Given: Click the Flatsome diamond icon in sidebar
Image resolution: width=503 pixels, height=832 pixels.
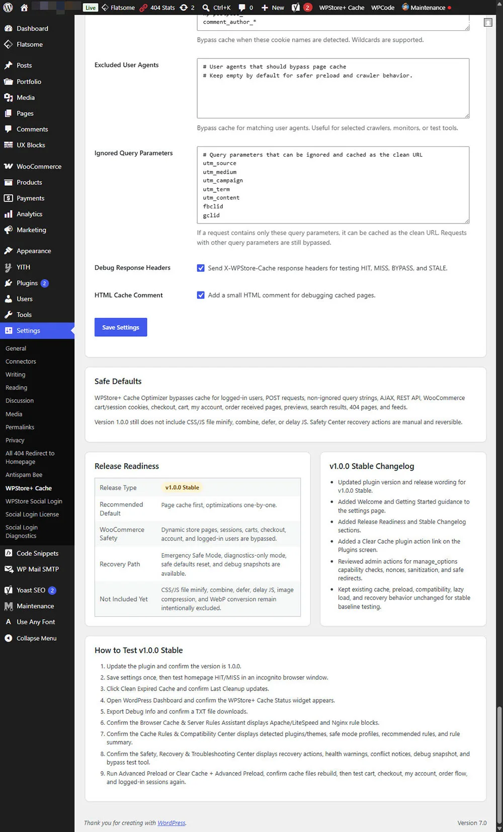Looking at the screenshot, I should [8, 44].
